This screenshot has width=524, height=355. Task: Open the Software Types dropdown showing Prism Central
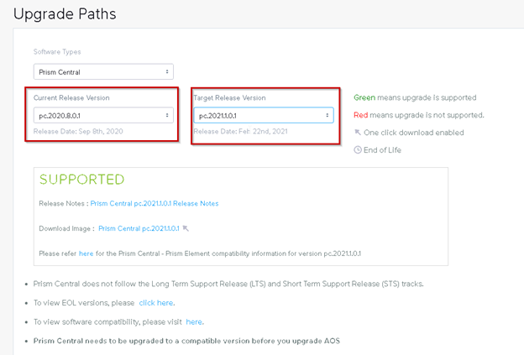click(x=103, y=72)
